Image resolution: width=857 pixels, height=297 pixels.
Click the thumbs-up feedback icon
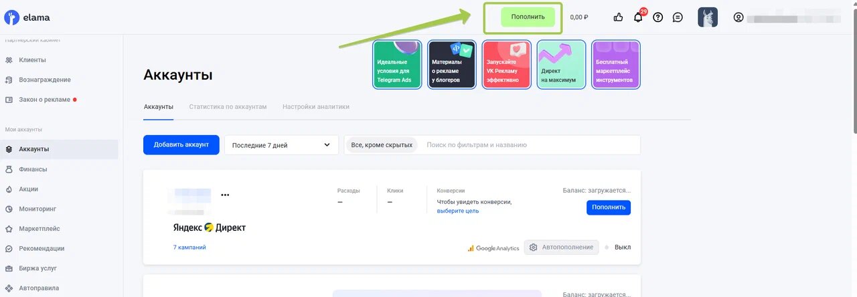618,17
